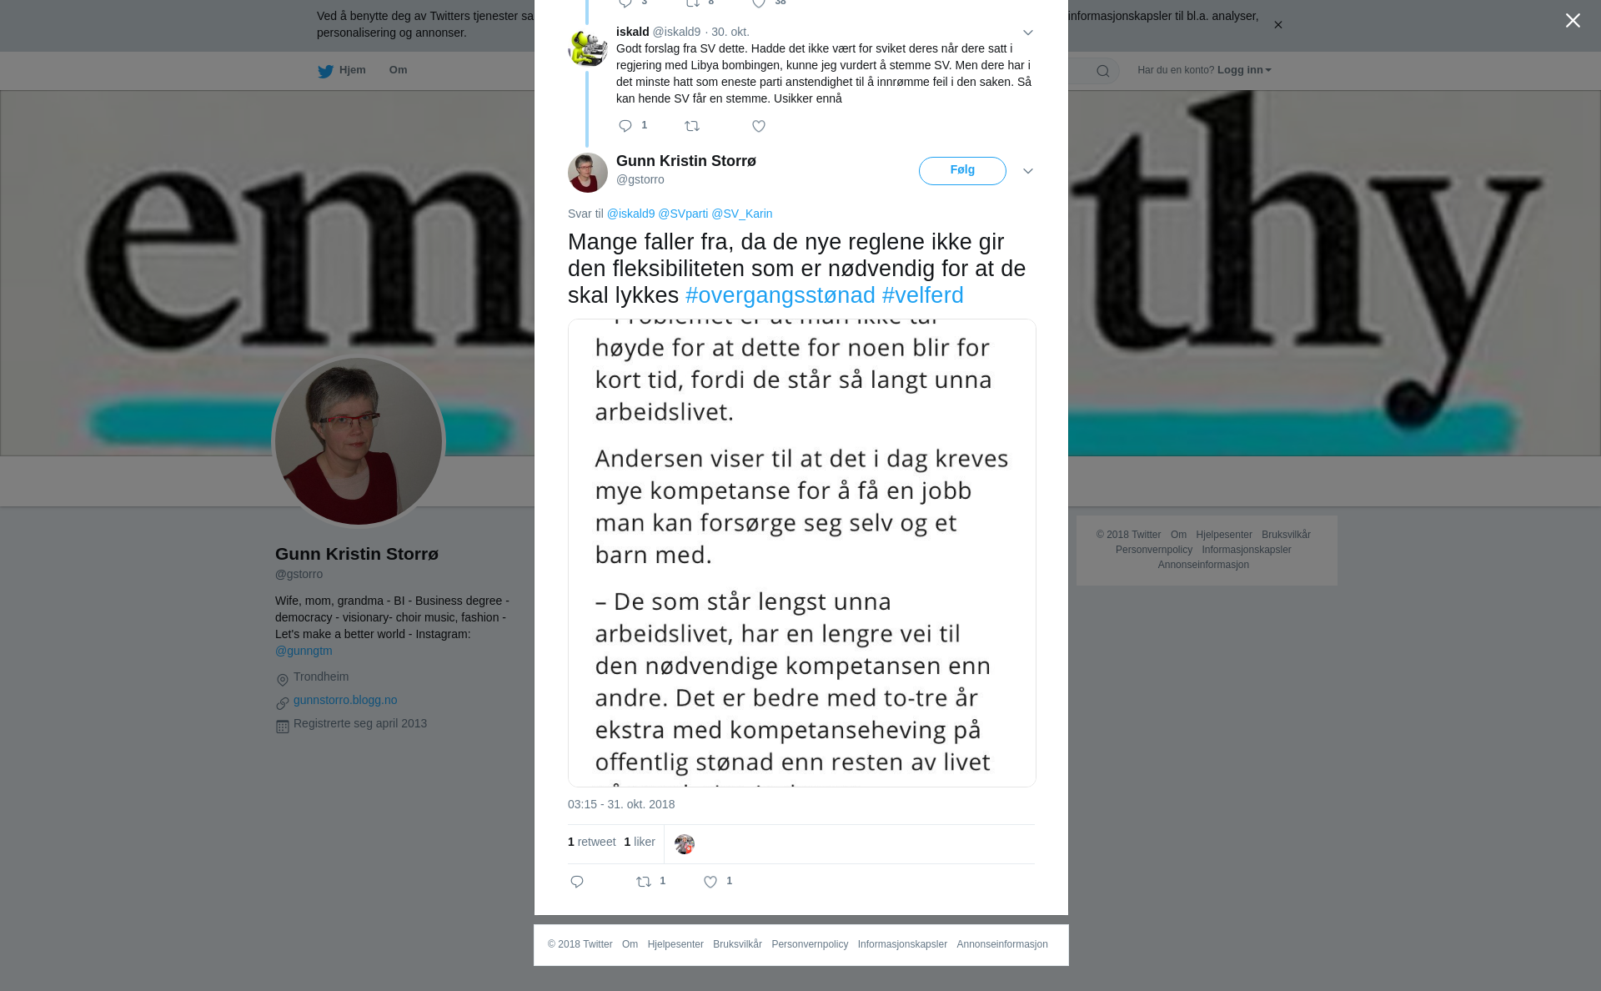
Task: Expand options chevron on iskald's tweet
Action: [1028, 33]
